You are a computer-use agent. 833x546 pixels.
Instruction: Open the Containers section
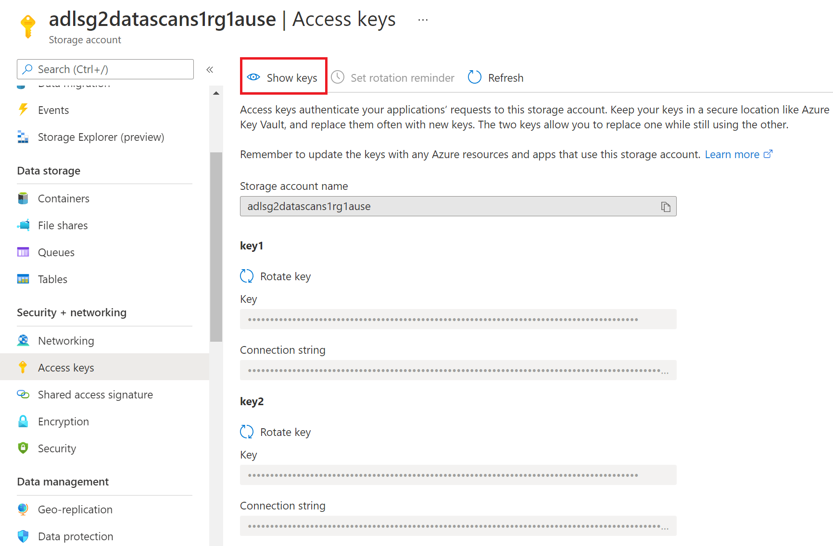63,198
